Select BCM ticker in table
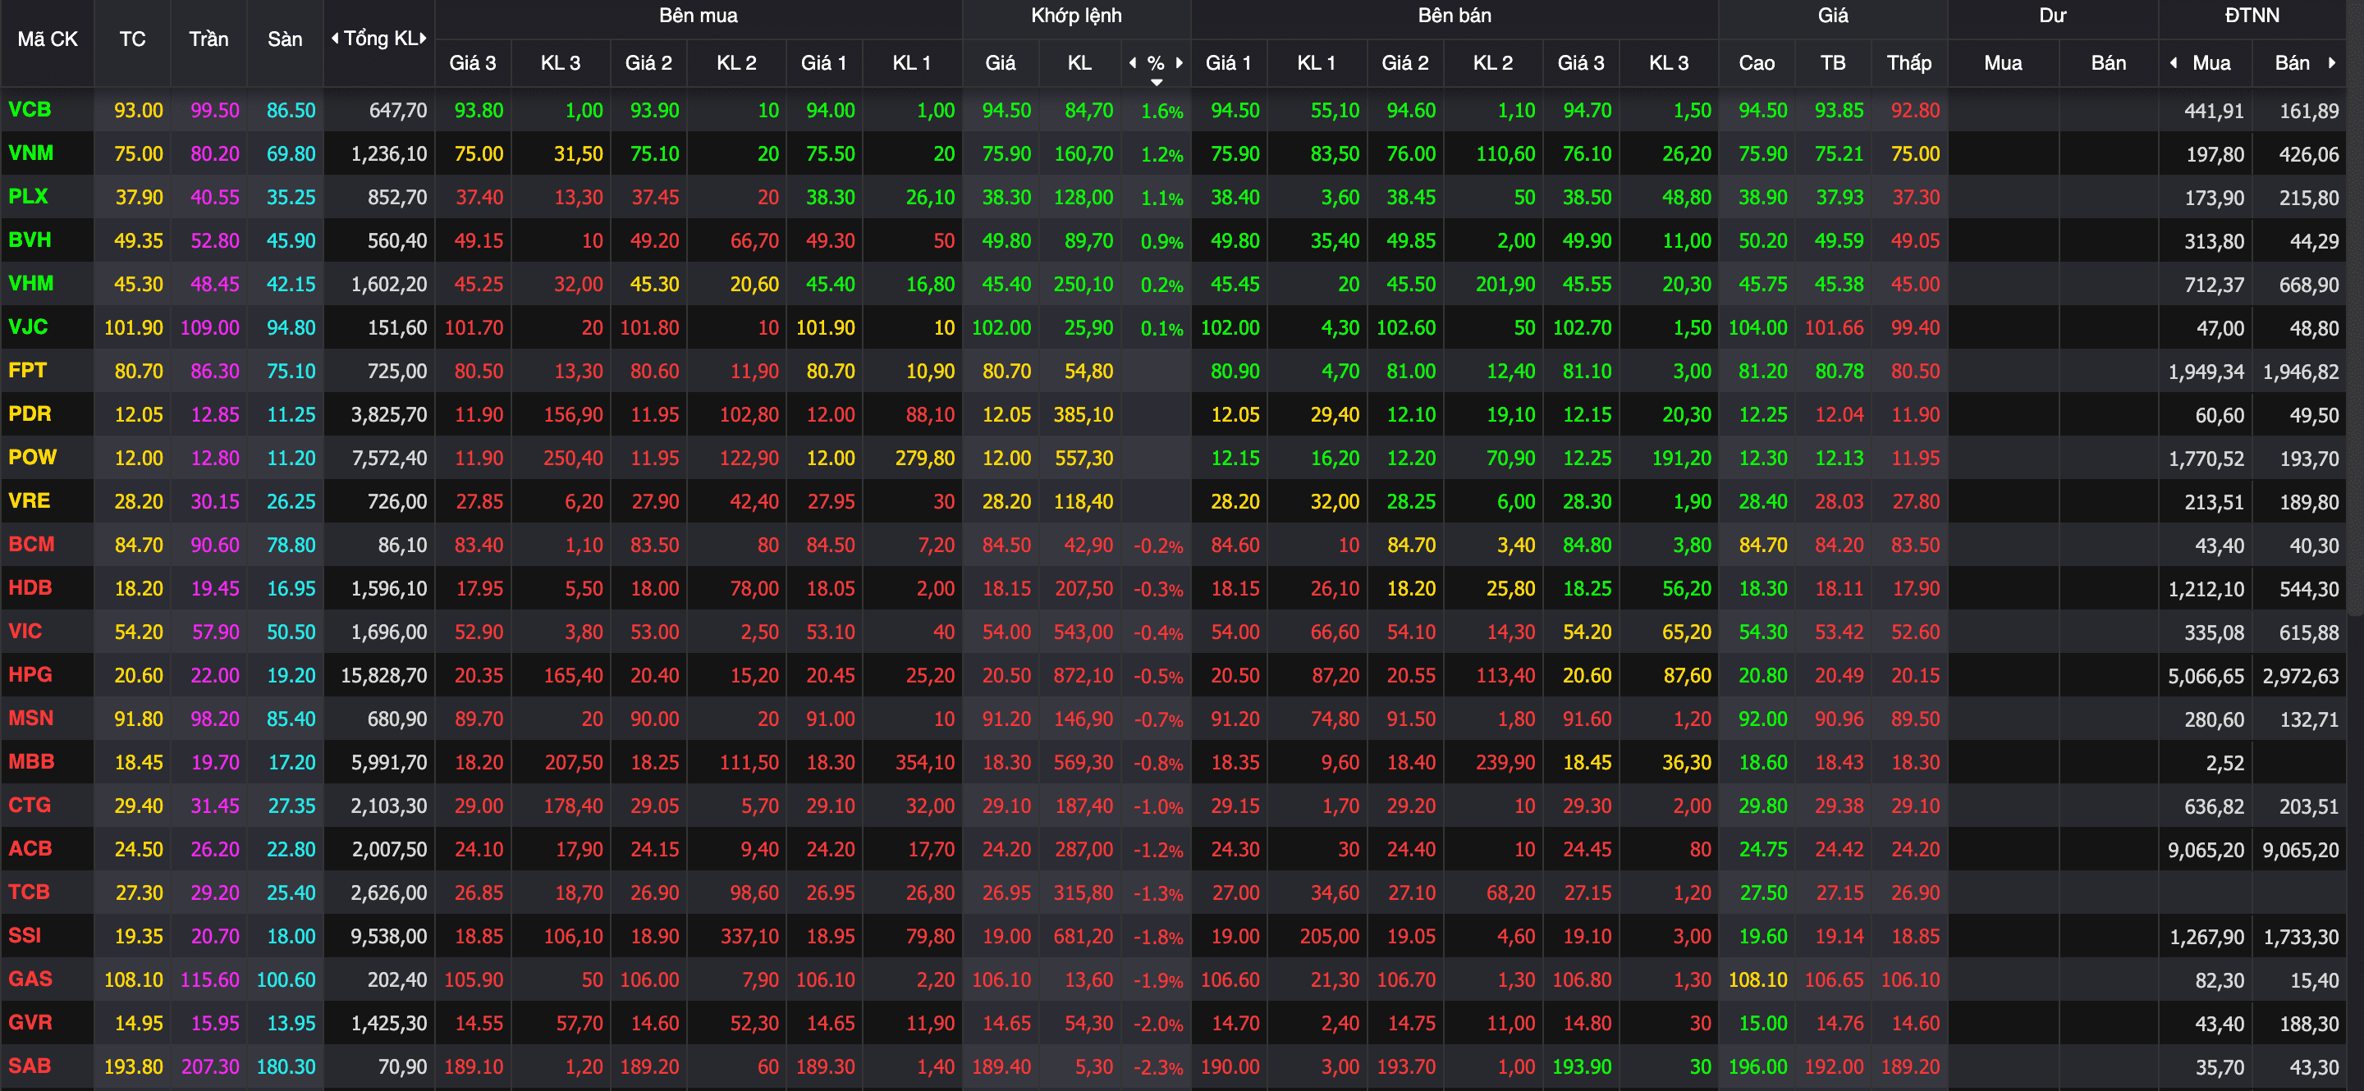The width and height of the screenshot is (2364, 1091). click(x=31, y=544)
